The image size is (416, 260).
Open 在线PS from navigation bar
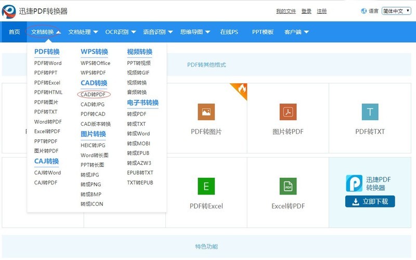point(229,32)
